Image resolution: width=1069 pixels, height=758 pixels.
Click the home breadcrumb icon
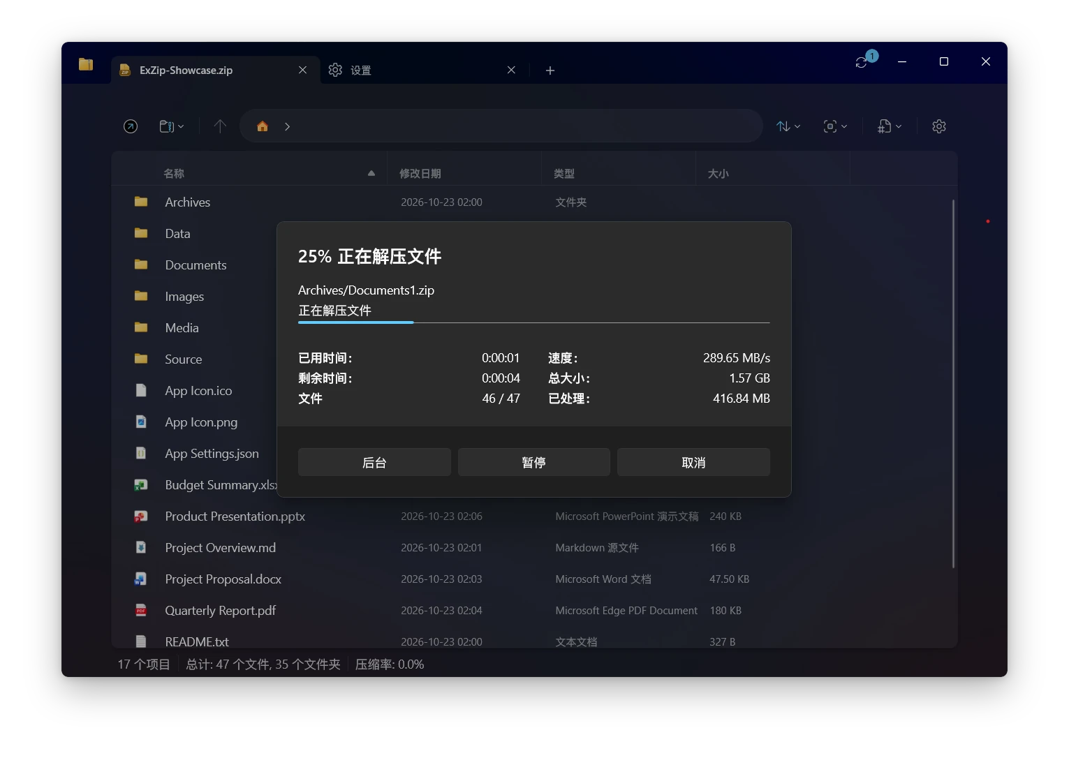pyautogui.click(x=263, y=126)
